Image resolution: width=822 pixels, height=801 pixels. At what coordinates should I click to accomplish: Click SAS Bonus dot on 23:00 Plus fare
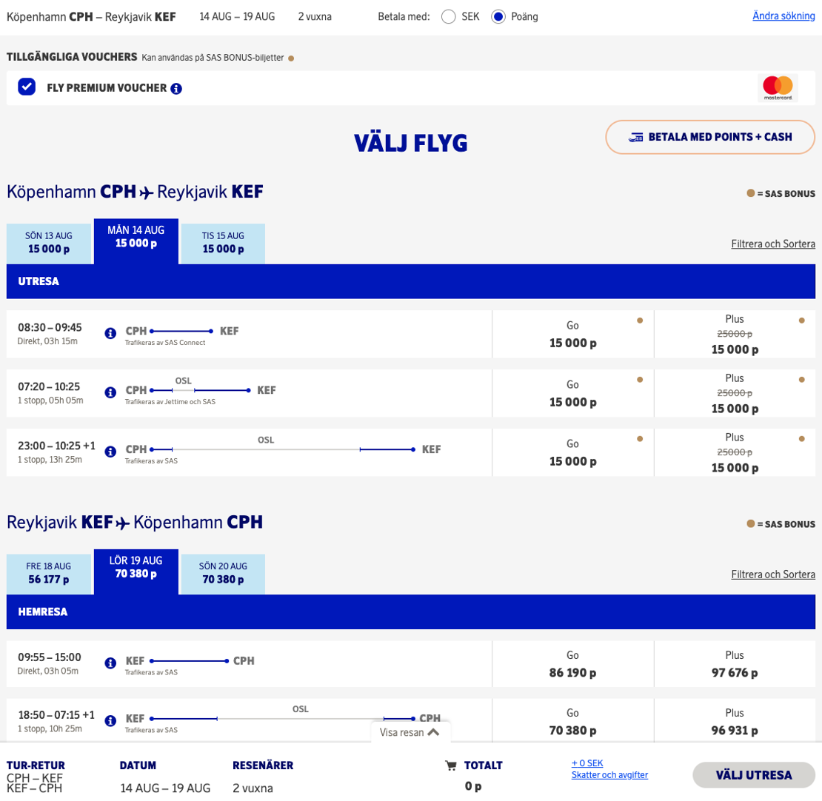tap(801, 439)
